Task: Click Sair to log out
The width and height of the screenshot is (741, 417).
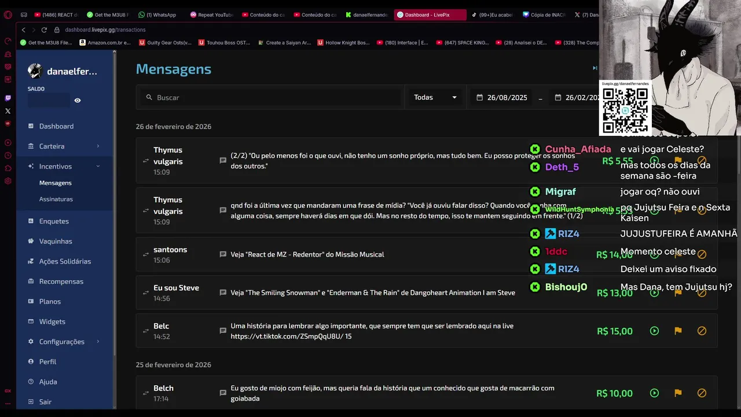Action: 45,402
